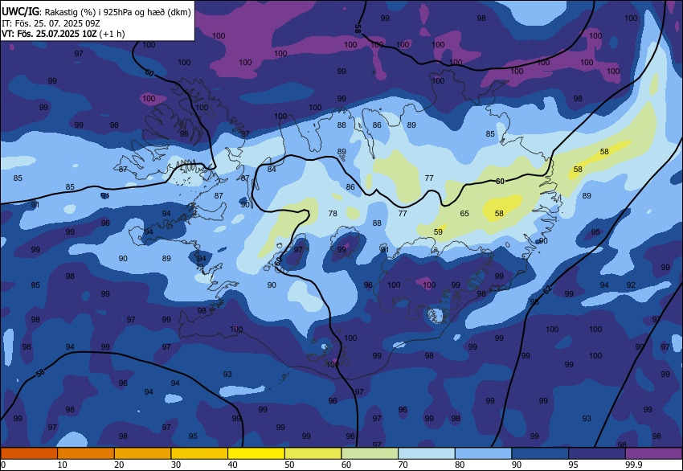Screen dimensions: 683x471
Task: Click the "62" contour line label
Action: coord(547,289)
